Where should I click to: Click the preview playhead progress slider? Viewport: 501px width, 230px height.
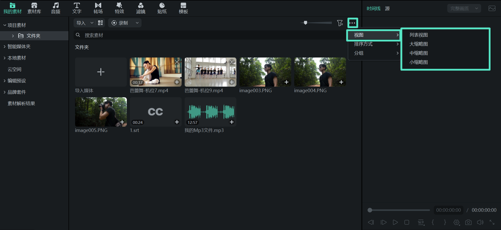coord(370,210)
